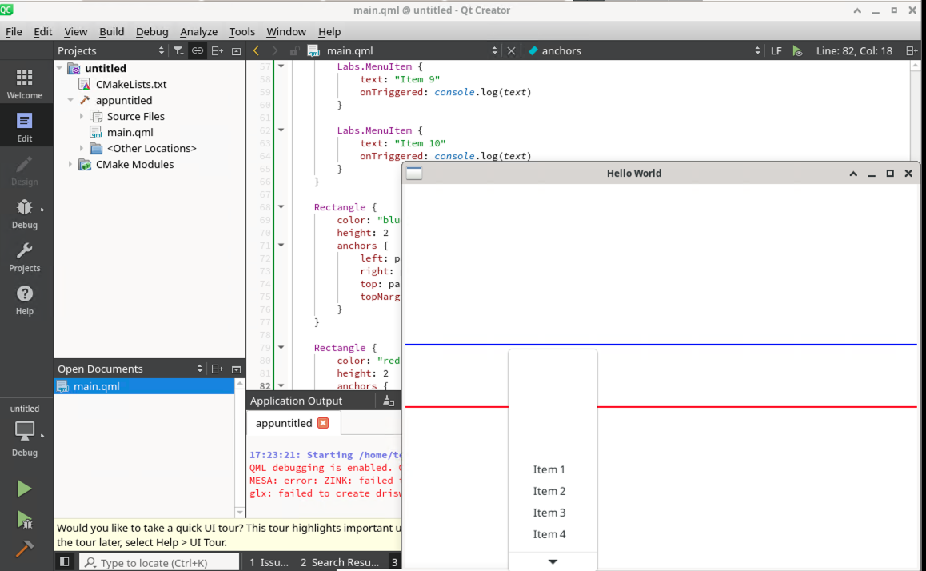Go back in editor navigation history

click(x=257, y=50)
